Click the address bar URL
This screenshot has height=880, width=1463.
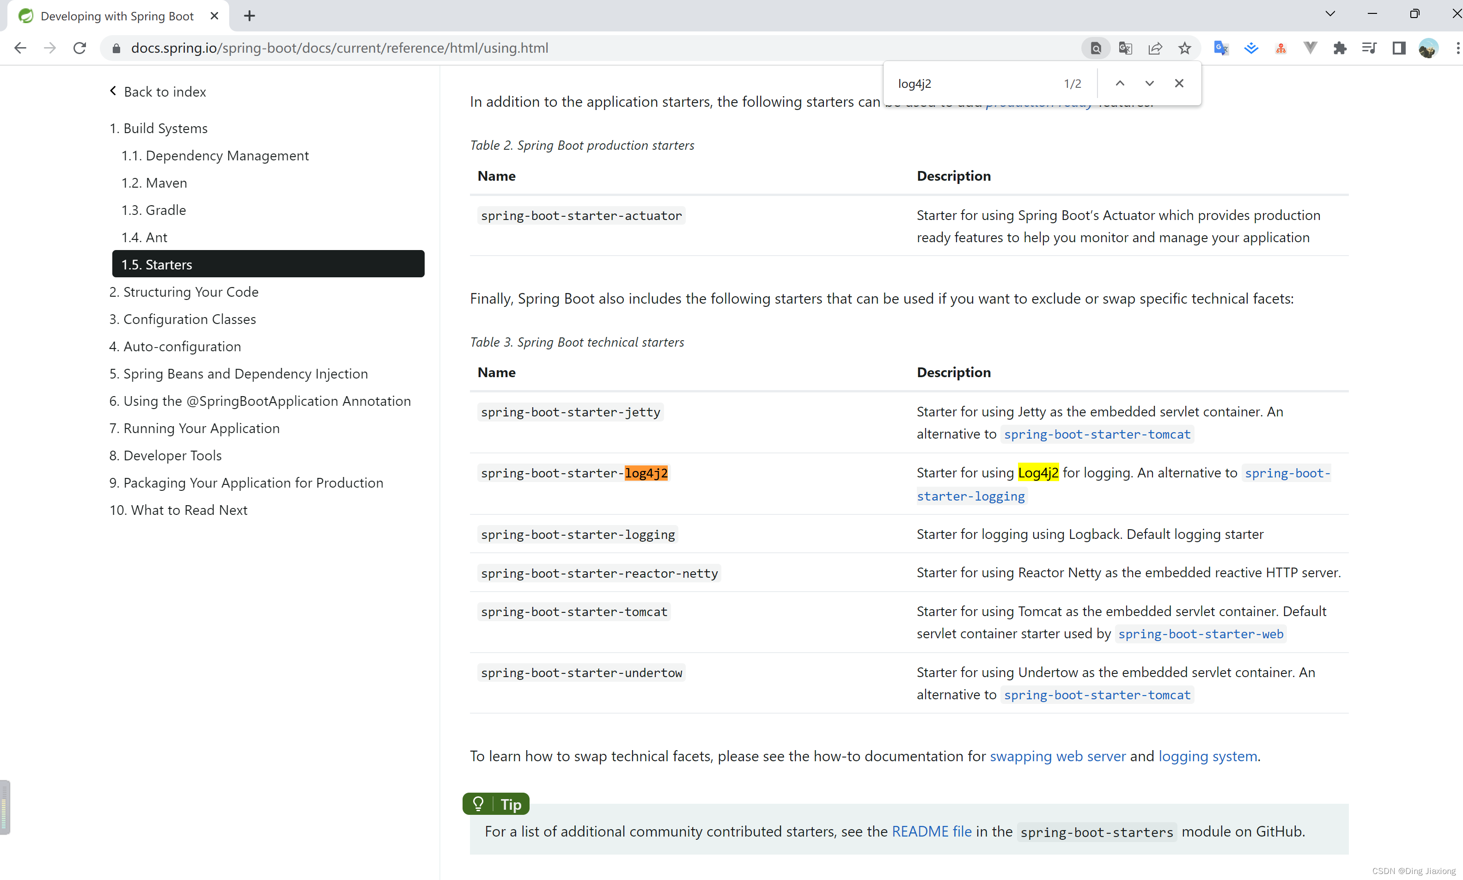point(339,48)
